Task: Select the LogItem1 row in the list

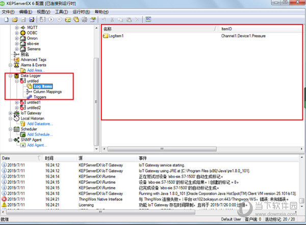Action: [x=116, y=36]
